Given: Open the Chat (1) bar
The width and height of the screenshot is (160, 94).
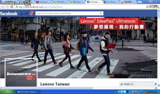Looking at the screenshot, I should (137, 84).
